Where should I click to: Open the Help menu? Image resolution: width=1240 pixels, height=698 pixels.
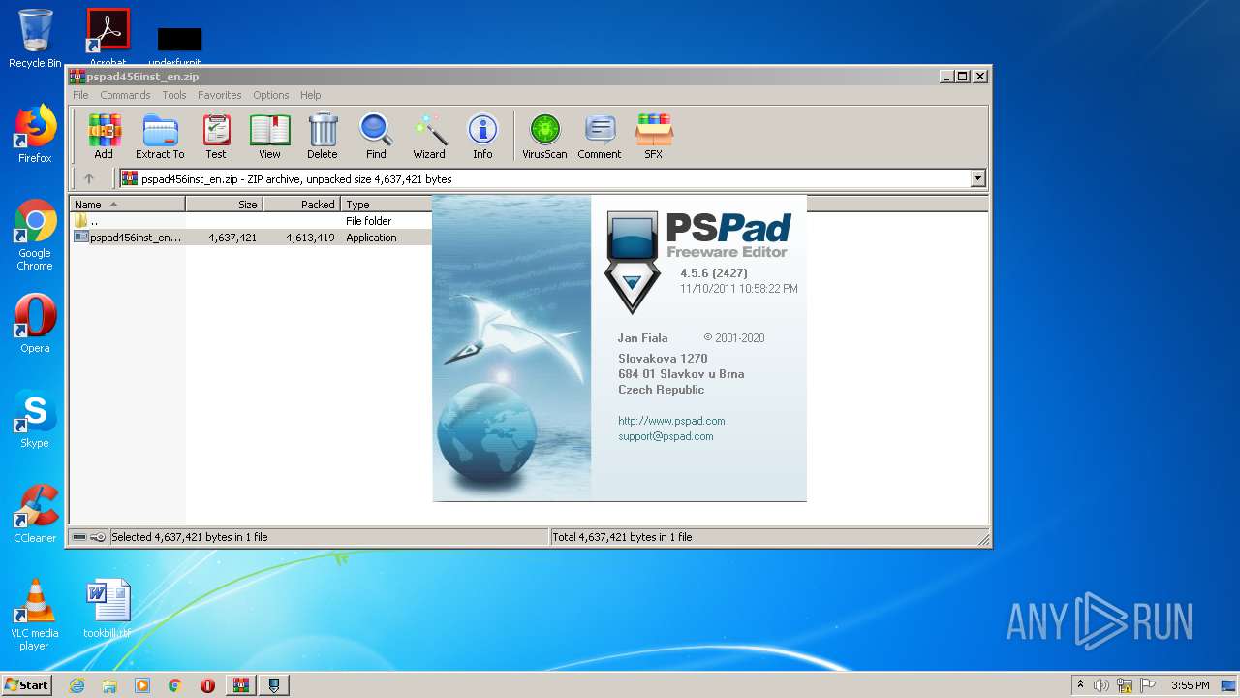tap(310, 95)
